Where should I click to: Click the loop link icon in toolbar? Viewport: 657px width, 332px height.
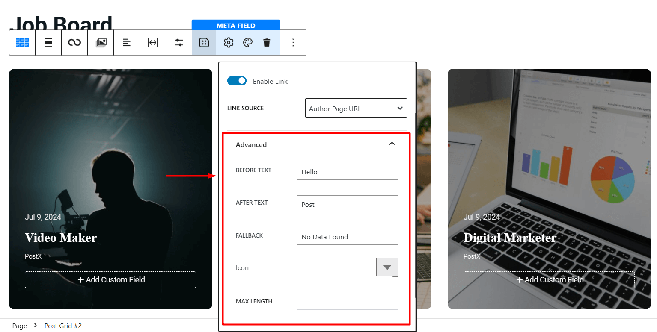pos(74,42)
